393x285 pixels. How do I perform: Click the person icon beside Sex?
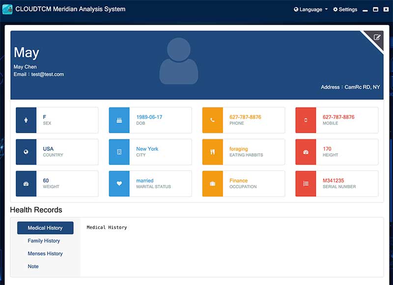pos(26,120)
